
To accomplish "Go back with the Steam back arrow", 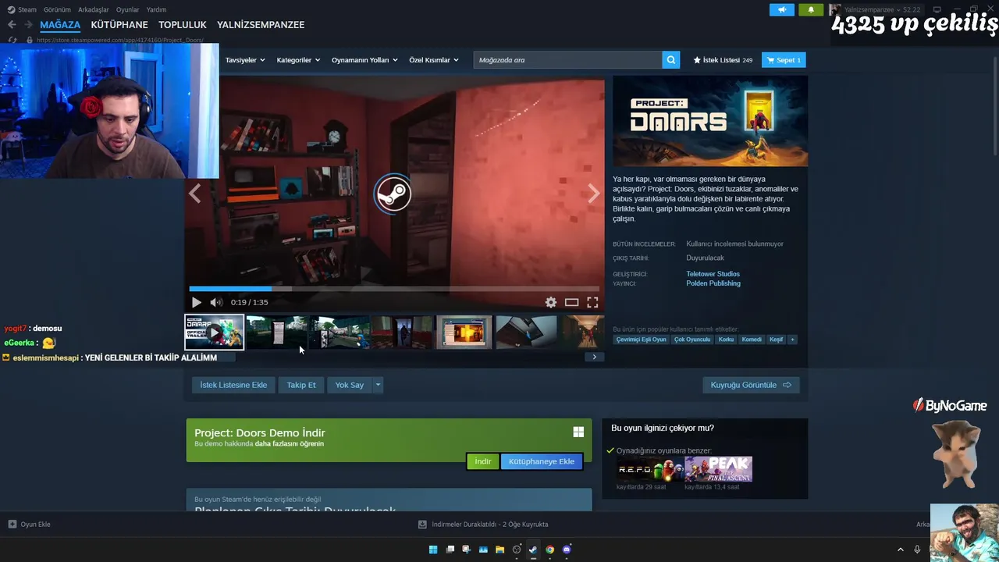I will coord(12,25).
